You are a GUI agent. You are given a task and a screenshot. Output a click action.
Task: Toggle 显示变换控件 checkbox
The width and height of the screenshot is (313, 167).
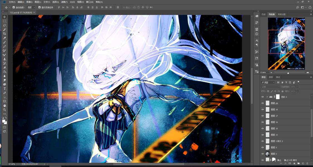point(39,8)
